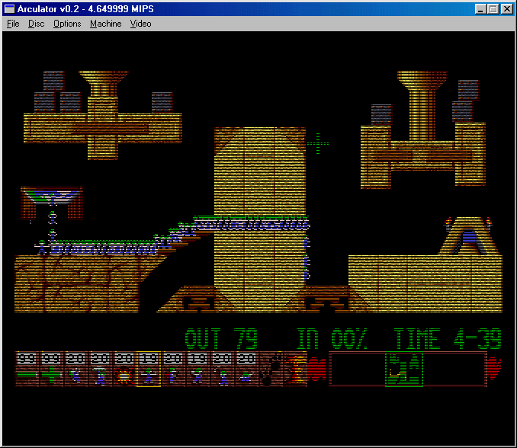The width and height of the screenshot is (517, 448).
Task: Decrease the release rate with minus button
Action: [x=28, y=370]
